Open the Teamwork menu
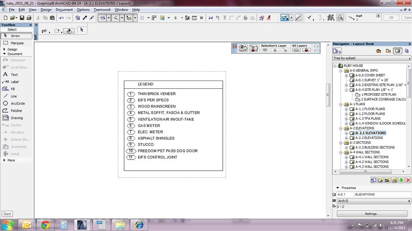Screen dimensions: 412x231 (102, 10)
